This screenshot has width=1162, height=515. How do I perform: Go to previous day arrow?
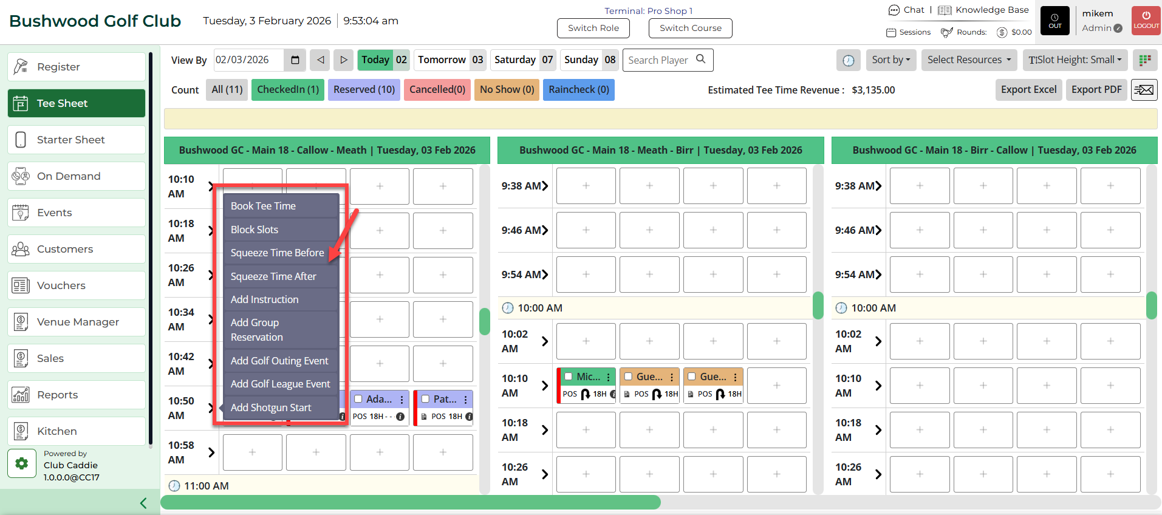tap(320, 60)
